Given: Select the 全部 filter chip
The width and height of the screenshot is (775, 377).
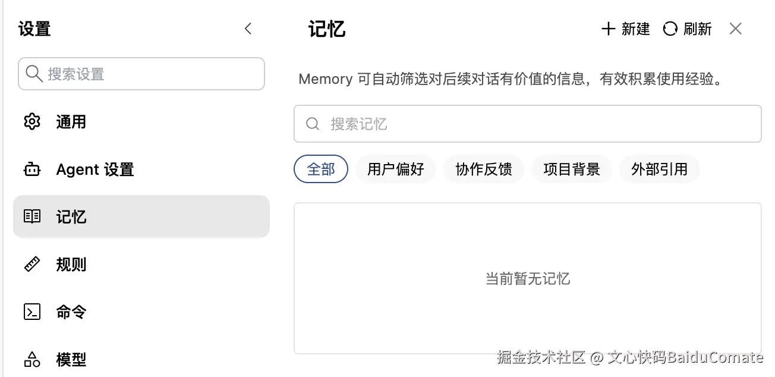Looking at the screenshot, I should (x=321, y=169).
